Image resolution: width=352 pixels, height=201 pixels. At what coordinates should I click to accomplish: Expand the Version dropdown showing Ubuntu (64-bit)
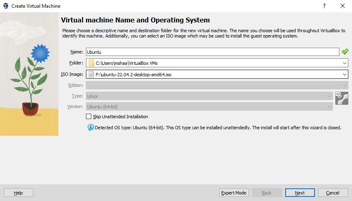point(329,107)
